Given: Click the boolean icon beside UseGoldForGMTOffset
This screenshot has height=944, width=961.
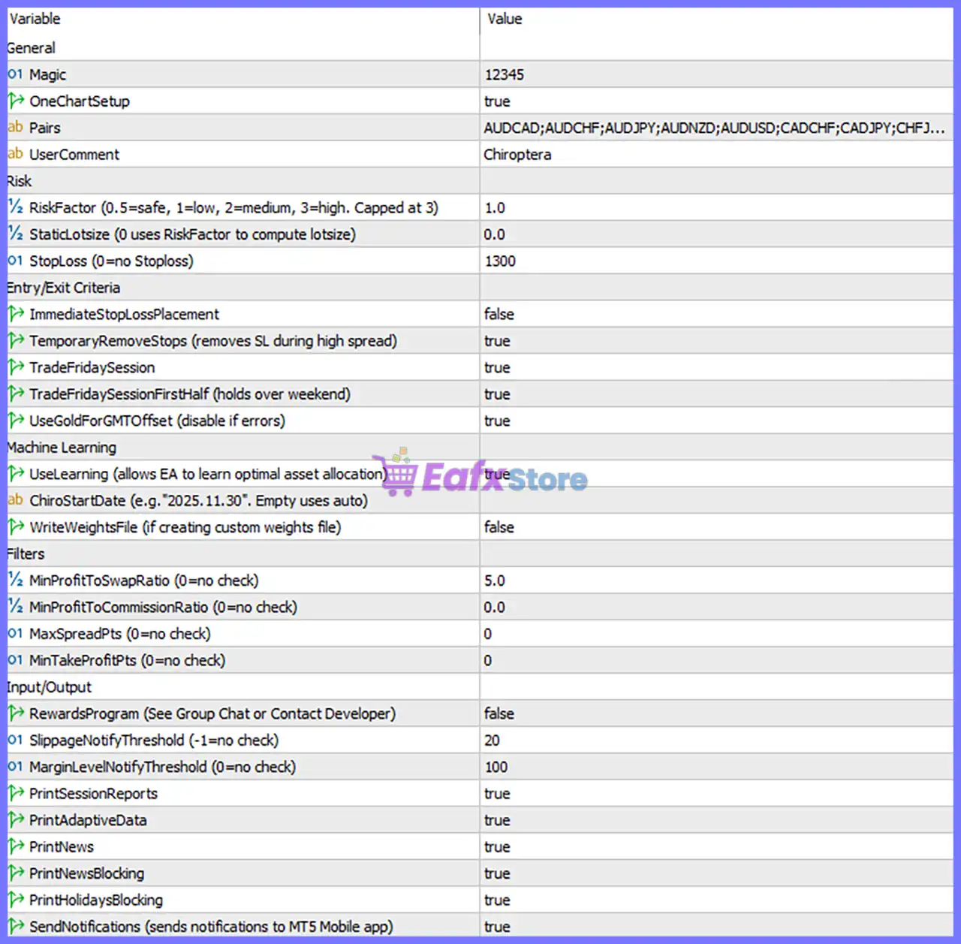Looking at the screenshot, I should pyautogui.click(x=16, y=421).
